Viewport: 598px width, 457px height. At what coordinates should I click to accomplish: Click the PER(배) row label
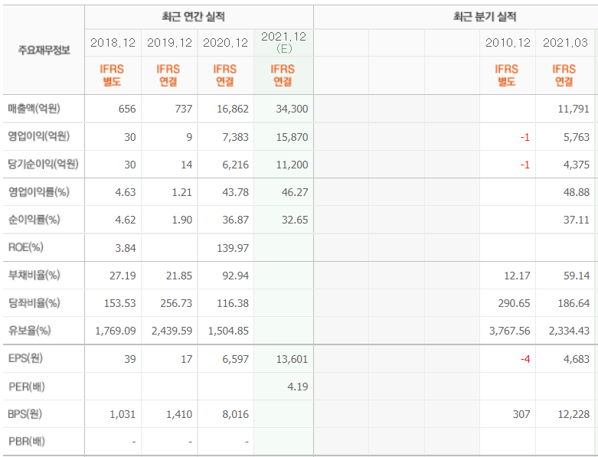point(27,387)
